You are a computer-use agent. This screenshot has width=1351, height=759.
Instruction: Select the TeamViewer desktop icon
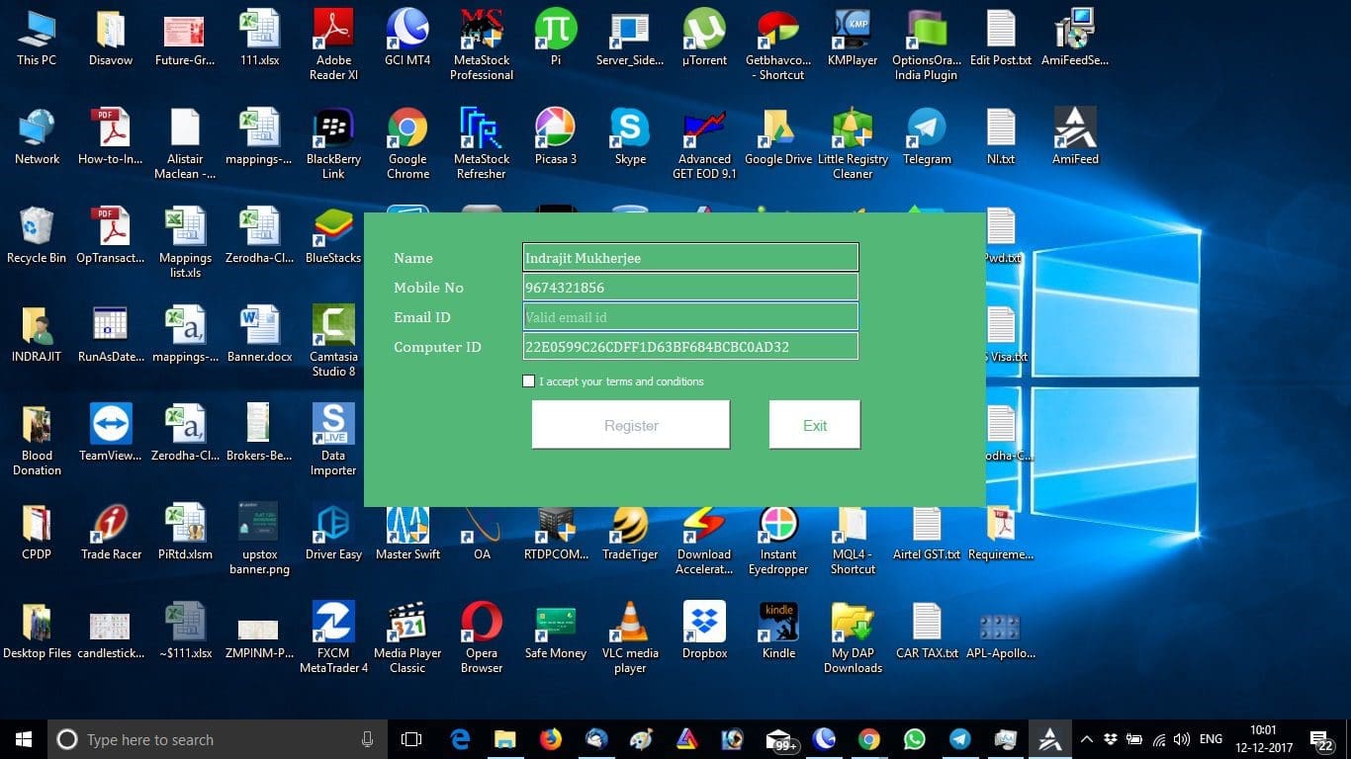pos(111,433)
